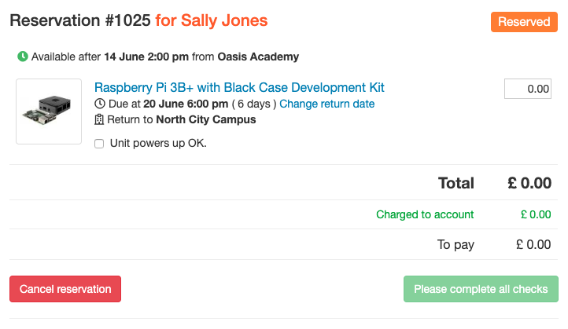Click the 'Reservation #1025' heading text
The width and height of the screenshot is (568, 329).
80,20
